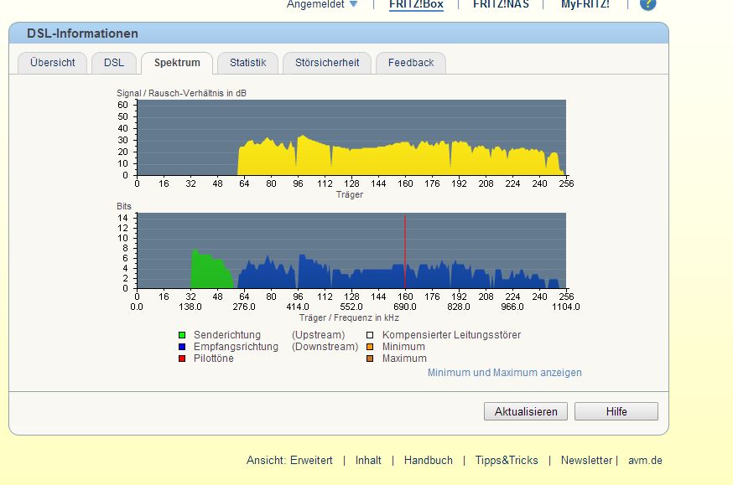Open the Störsicherheit tab
This screenshot has height=485, width=733.
pos(327,63)
